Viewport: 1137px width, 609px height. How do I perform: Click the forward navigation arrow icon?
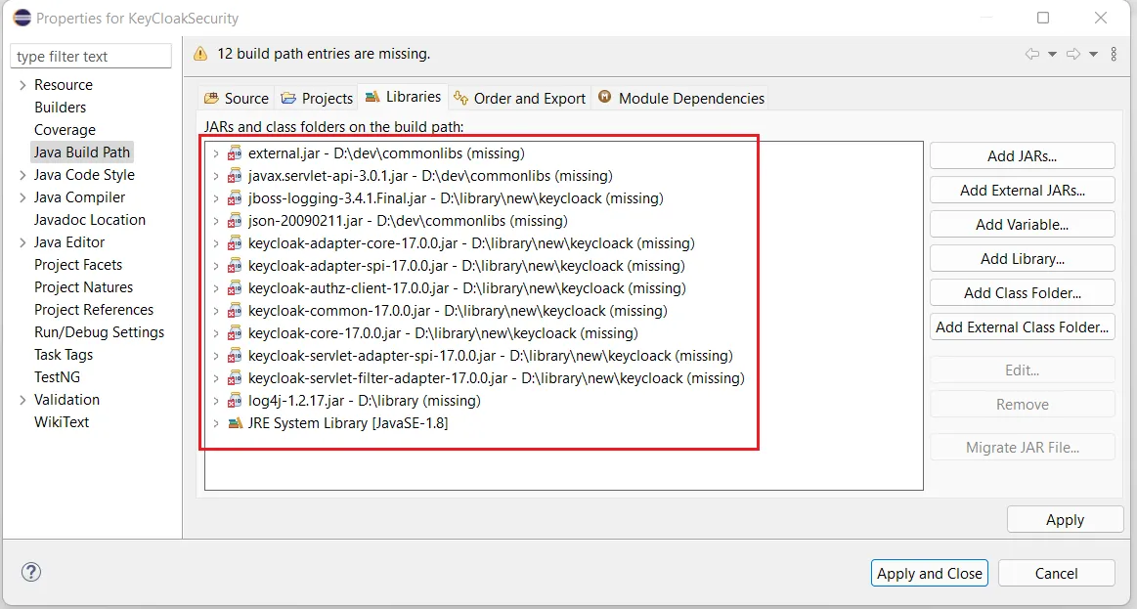[1073, 55]
